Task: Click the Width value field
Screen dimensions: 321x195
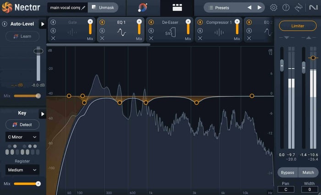Action: [310, 190]
